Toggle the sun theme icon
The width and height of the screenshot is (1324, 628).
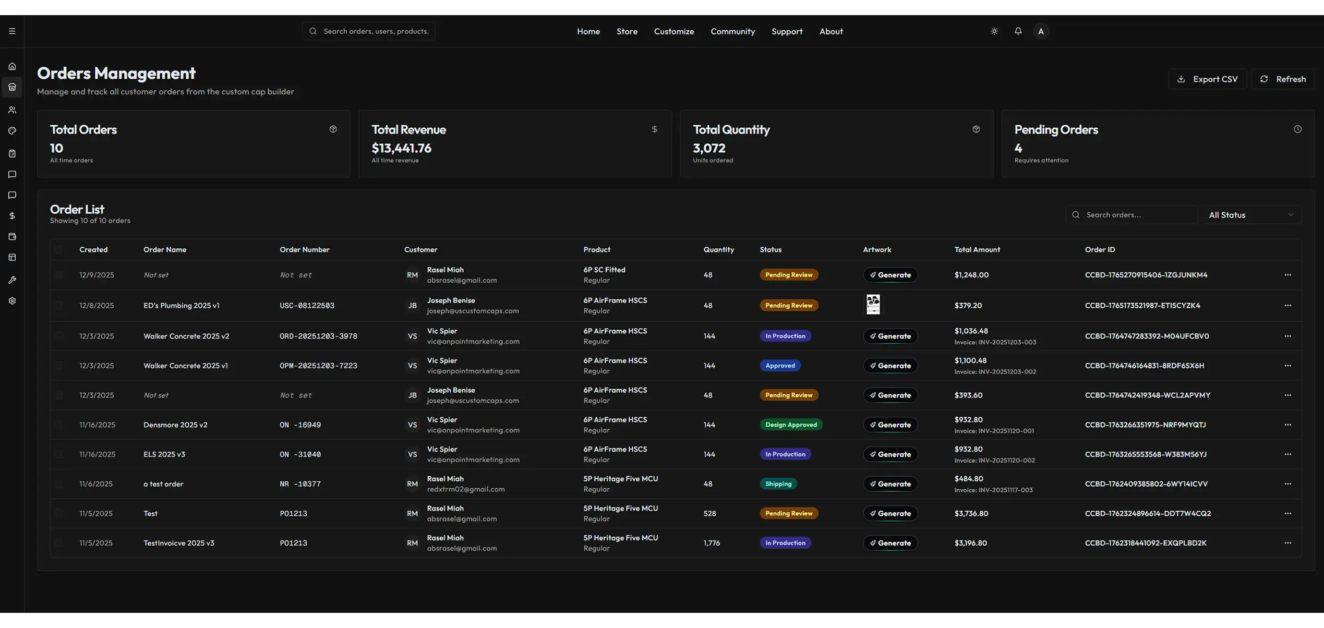click(x=994, y=31)
